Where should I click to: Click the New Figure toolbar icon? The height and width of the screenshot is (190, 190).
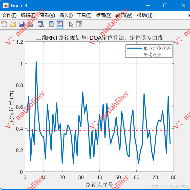click(x=4, y=24)
